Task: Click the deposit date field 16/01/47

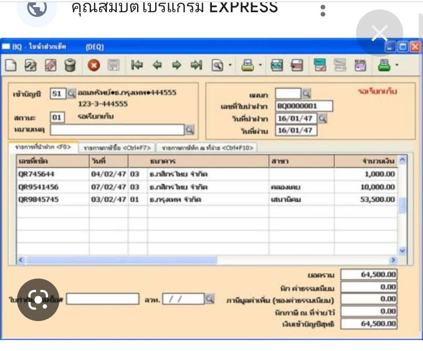Action: (296, 119)
